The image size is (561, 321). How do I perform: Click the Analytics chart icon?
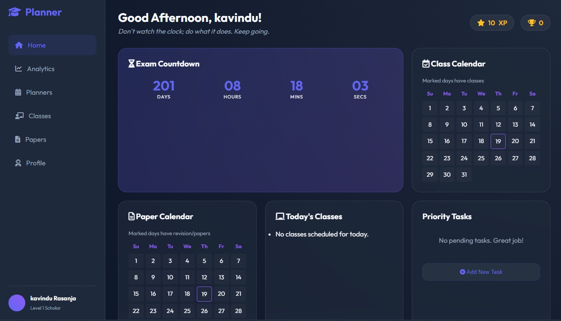pos(19,69)
